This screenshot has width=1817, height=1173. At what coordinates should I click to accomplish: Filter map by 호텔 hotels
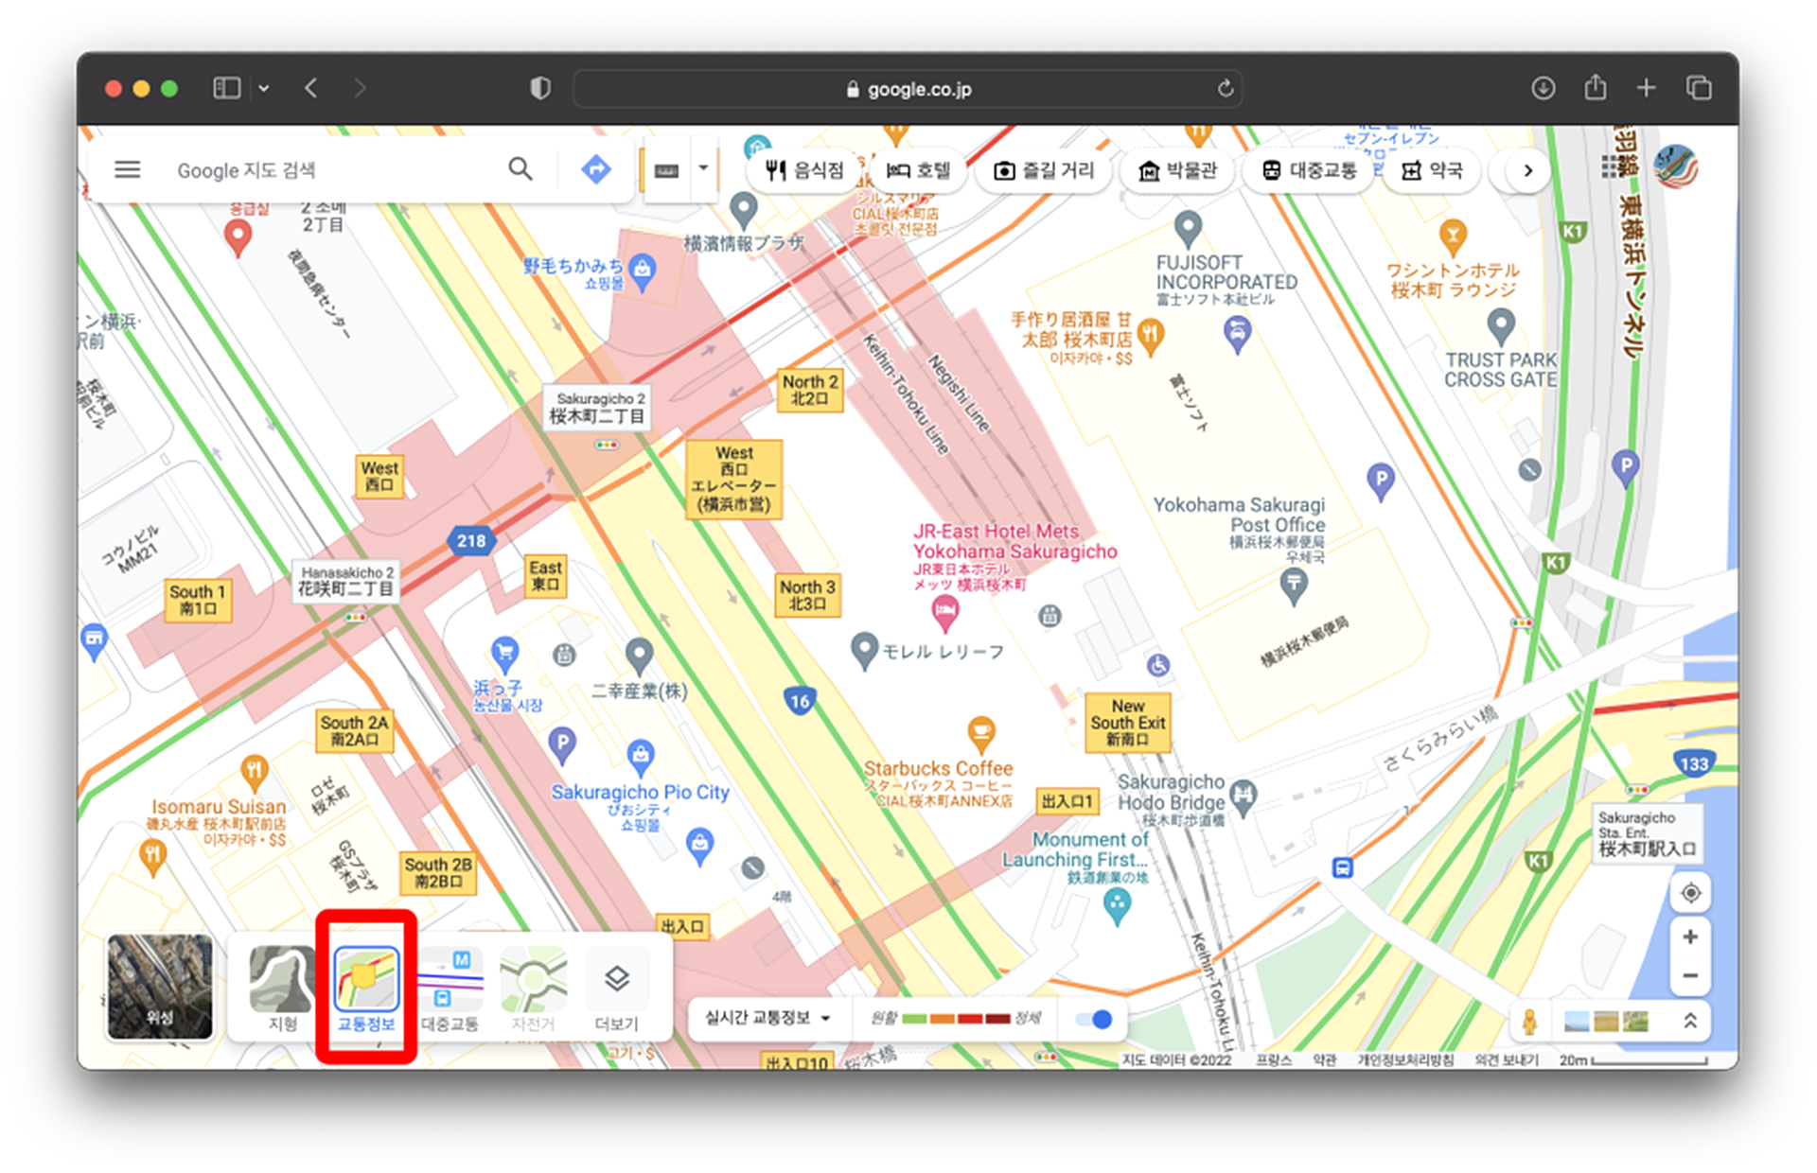[919, 170]
